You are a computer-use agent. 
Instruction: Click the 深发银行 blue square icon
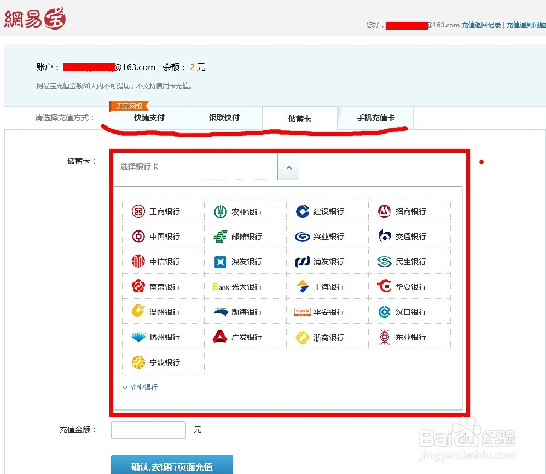(x=220, y=262)
